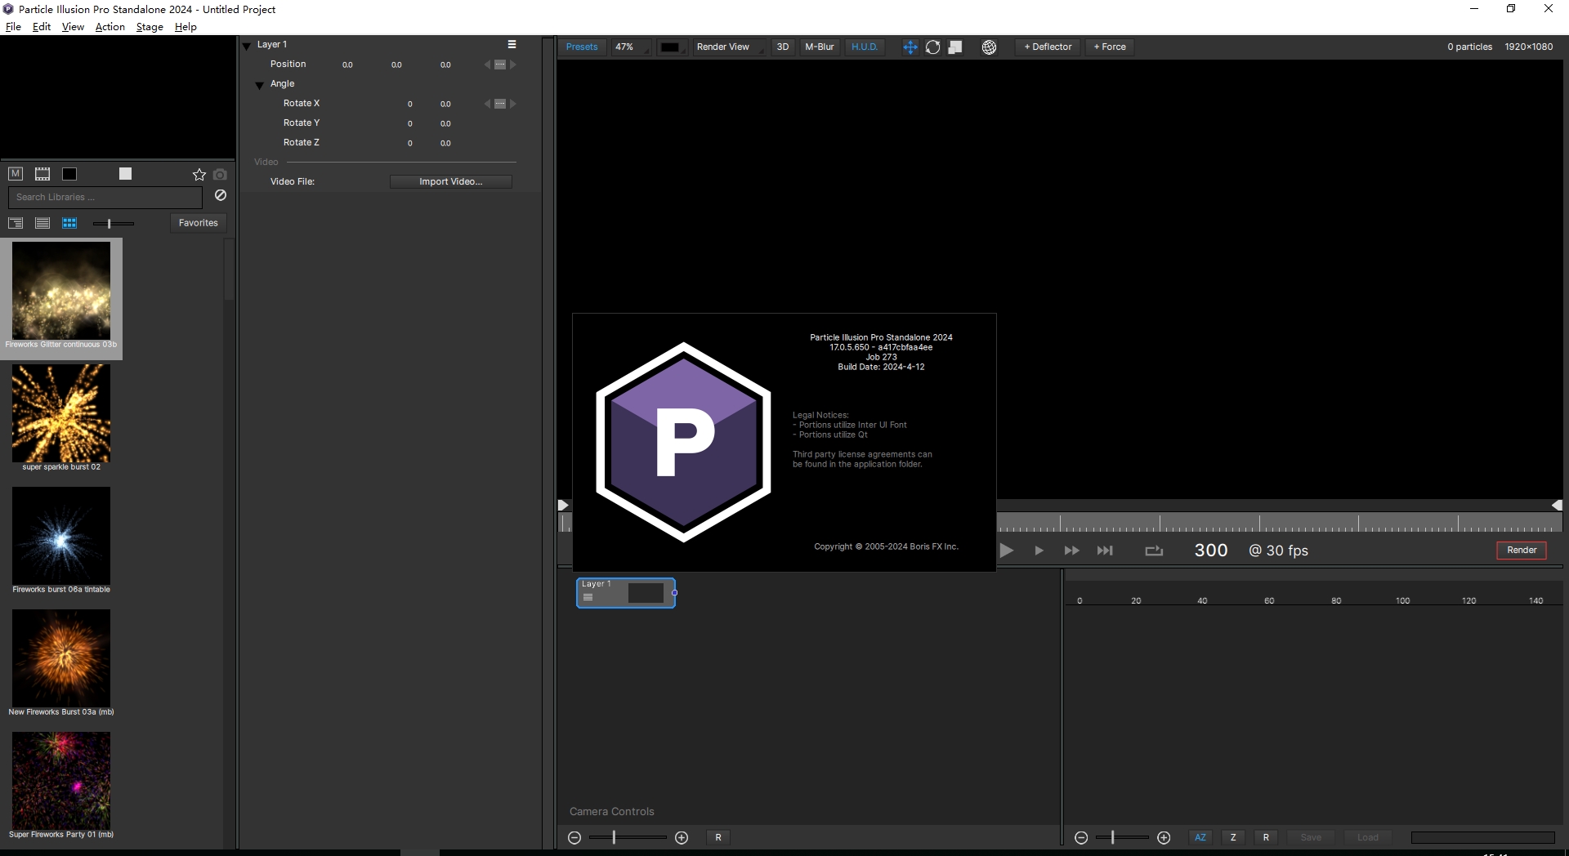
Task: Toggle 3D mode in the viewer toolbar
Action: pyautogui.click(x=782, y=47)
